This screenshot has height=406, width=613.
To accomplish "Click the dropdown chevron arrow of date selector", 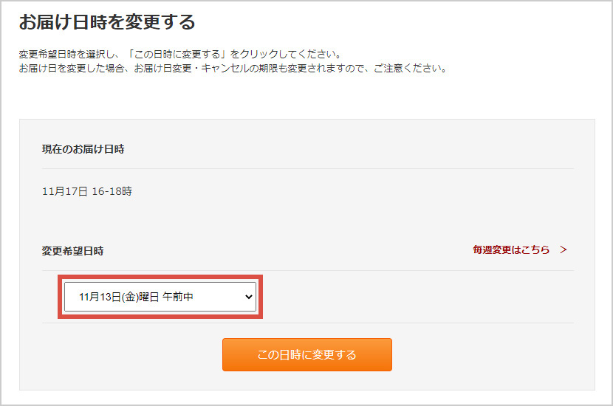I will point(249,297).
